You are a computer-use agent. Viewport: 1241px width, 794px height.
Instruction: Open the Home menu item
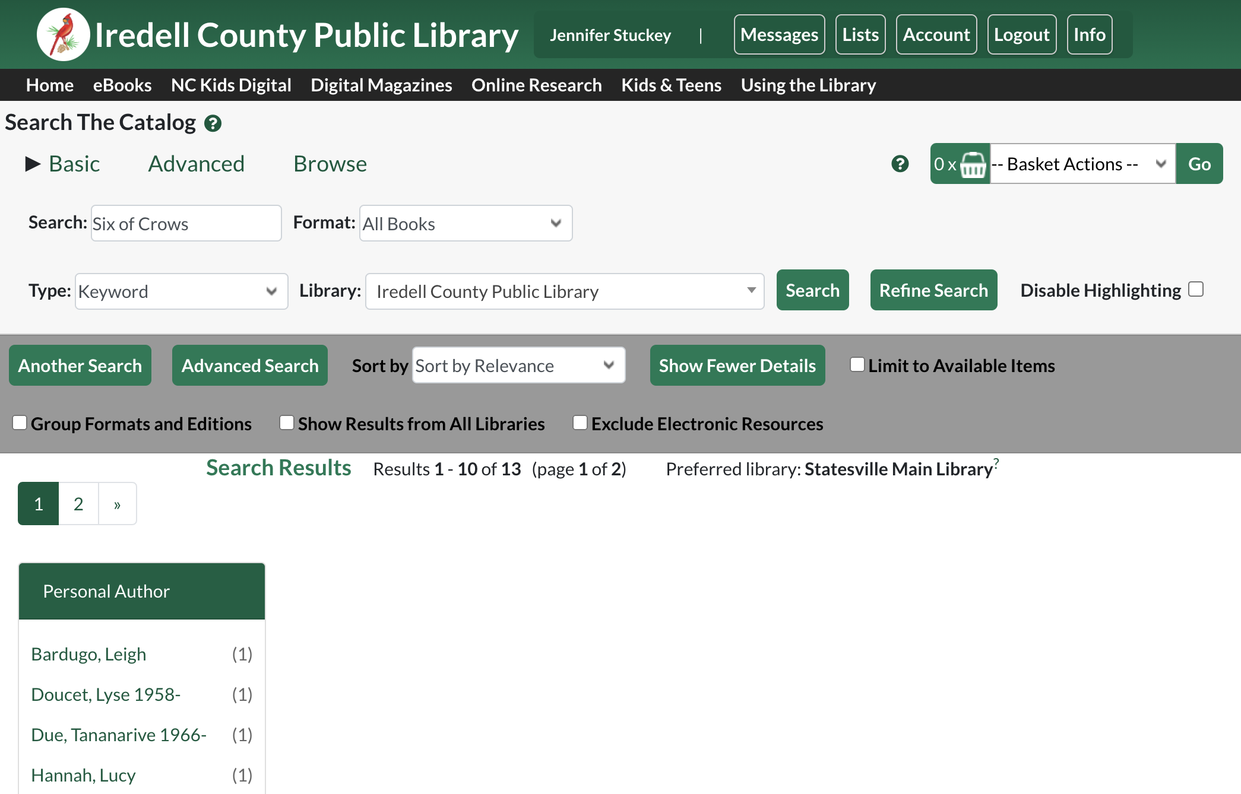click(50, 85)
